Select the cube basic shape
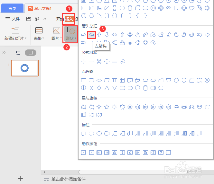The image size is (214, 184). [138, 8]
